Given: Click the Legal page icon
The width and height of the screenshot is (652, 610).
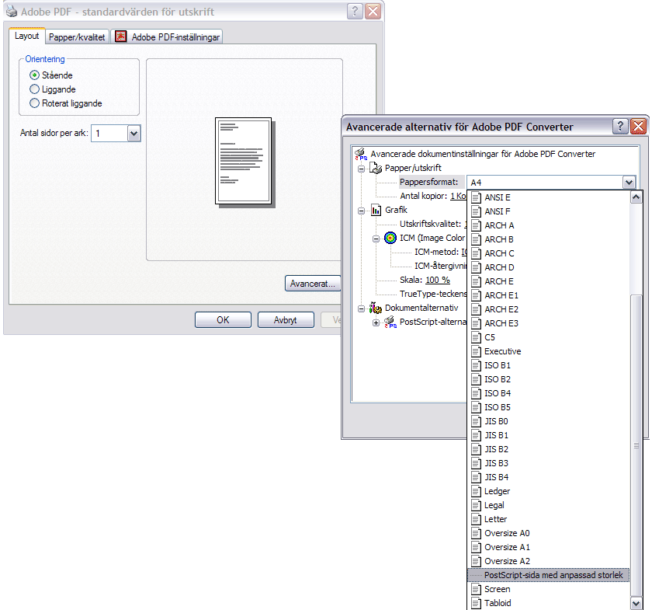Looking at the screenshot, I should point(477,505).
